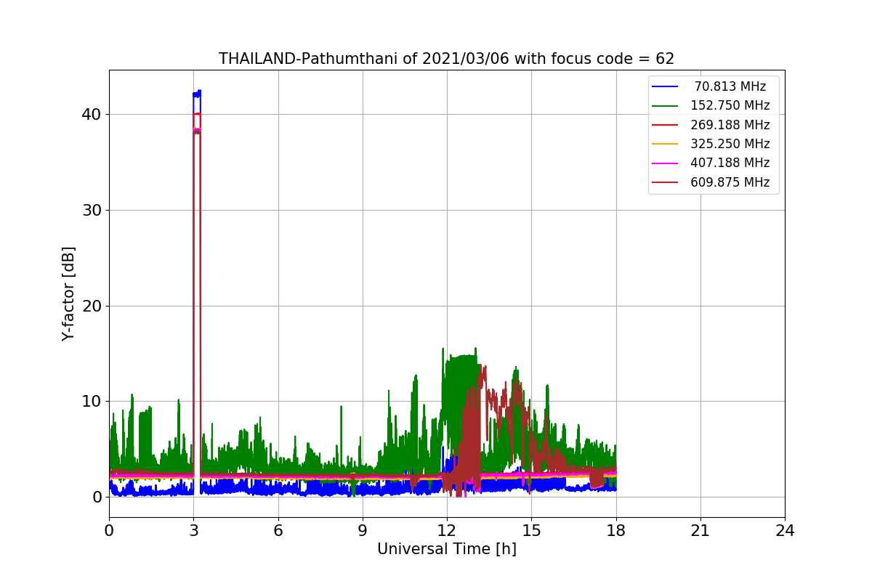Click the green line swatch in legend
The image size is (872, 581).
tap(666, 106)
